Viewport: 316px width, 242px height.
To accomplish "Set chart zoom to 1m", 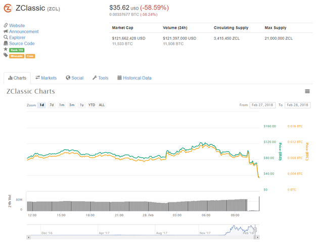I will tap(62, 105).
